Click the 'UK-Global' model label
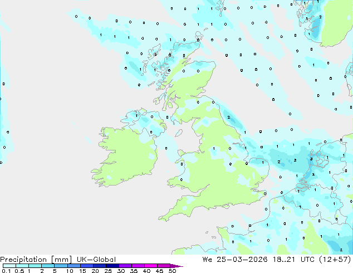 (96, 260)
